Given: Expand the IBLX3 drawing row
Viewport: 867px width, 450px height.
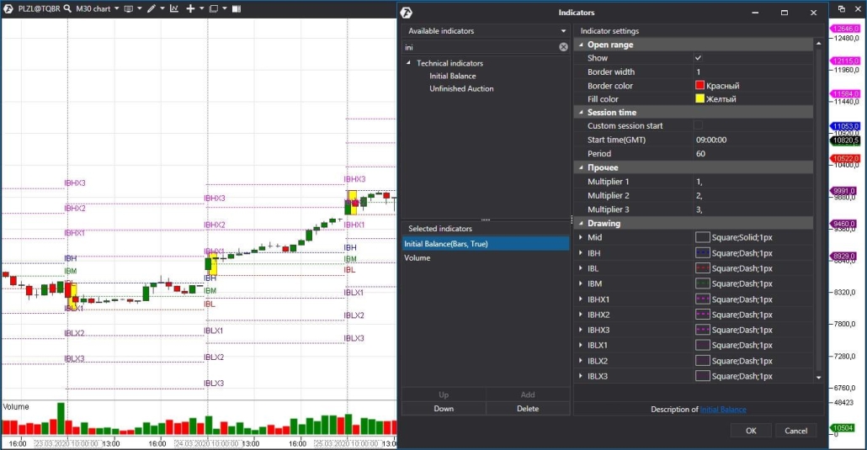Looking at the screenshot, I should (581, 376).
